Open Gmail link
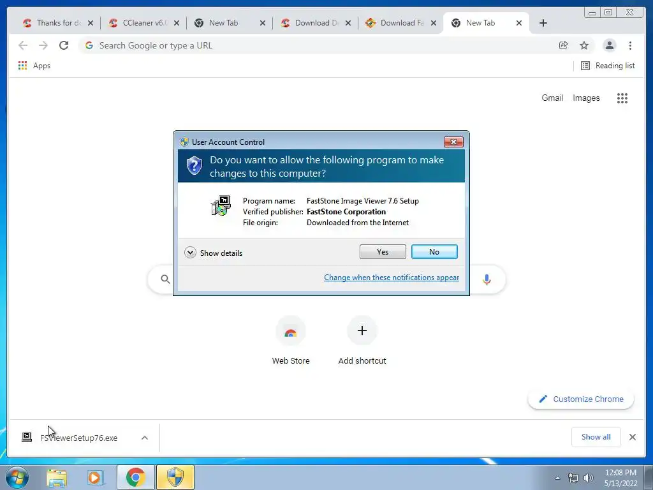 pyautogui.click(x=552, y=98)
